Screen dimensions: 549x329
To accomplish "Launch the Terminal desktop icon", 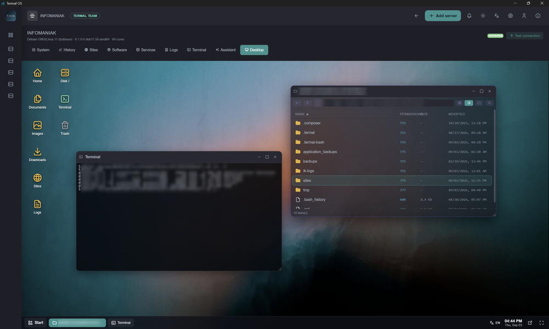I will [65, 102].
